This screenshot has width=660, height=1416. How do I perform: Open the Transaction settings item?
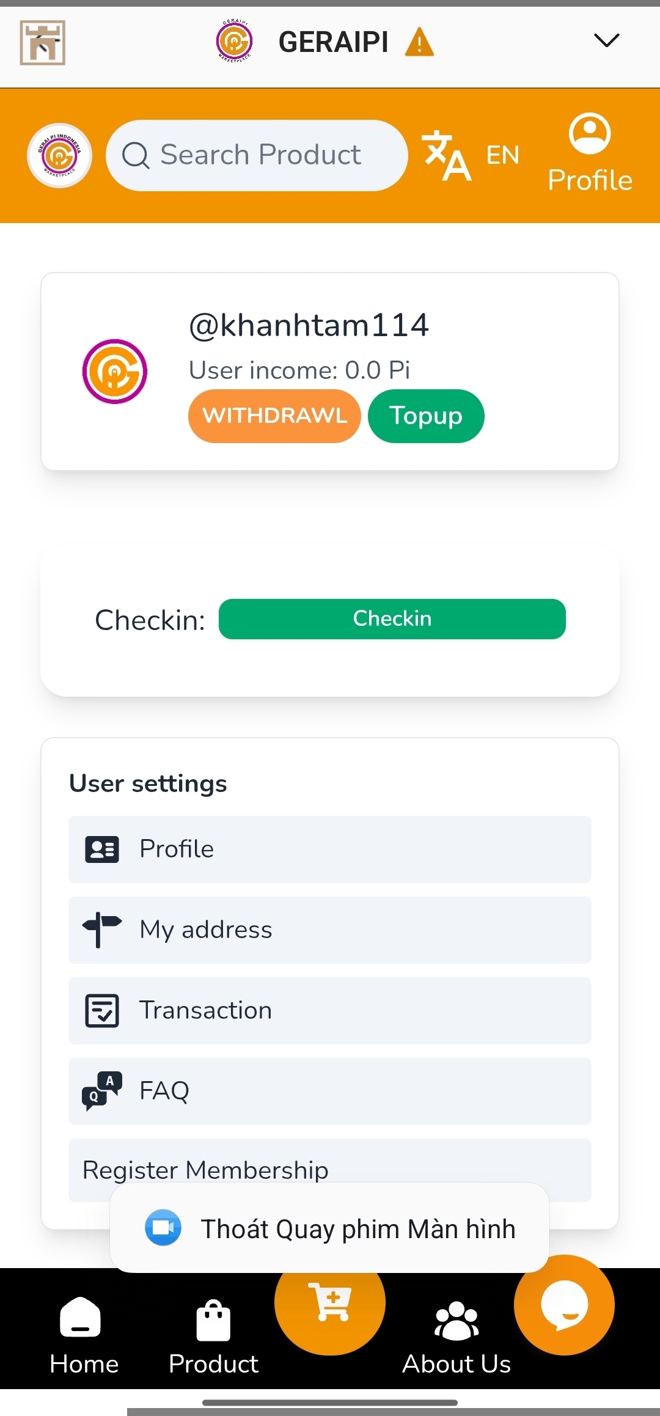pos(329,1010)
